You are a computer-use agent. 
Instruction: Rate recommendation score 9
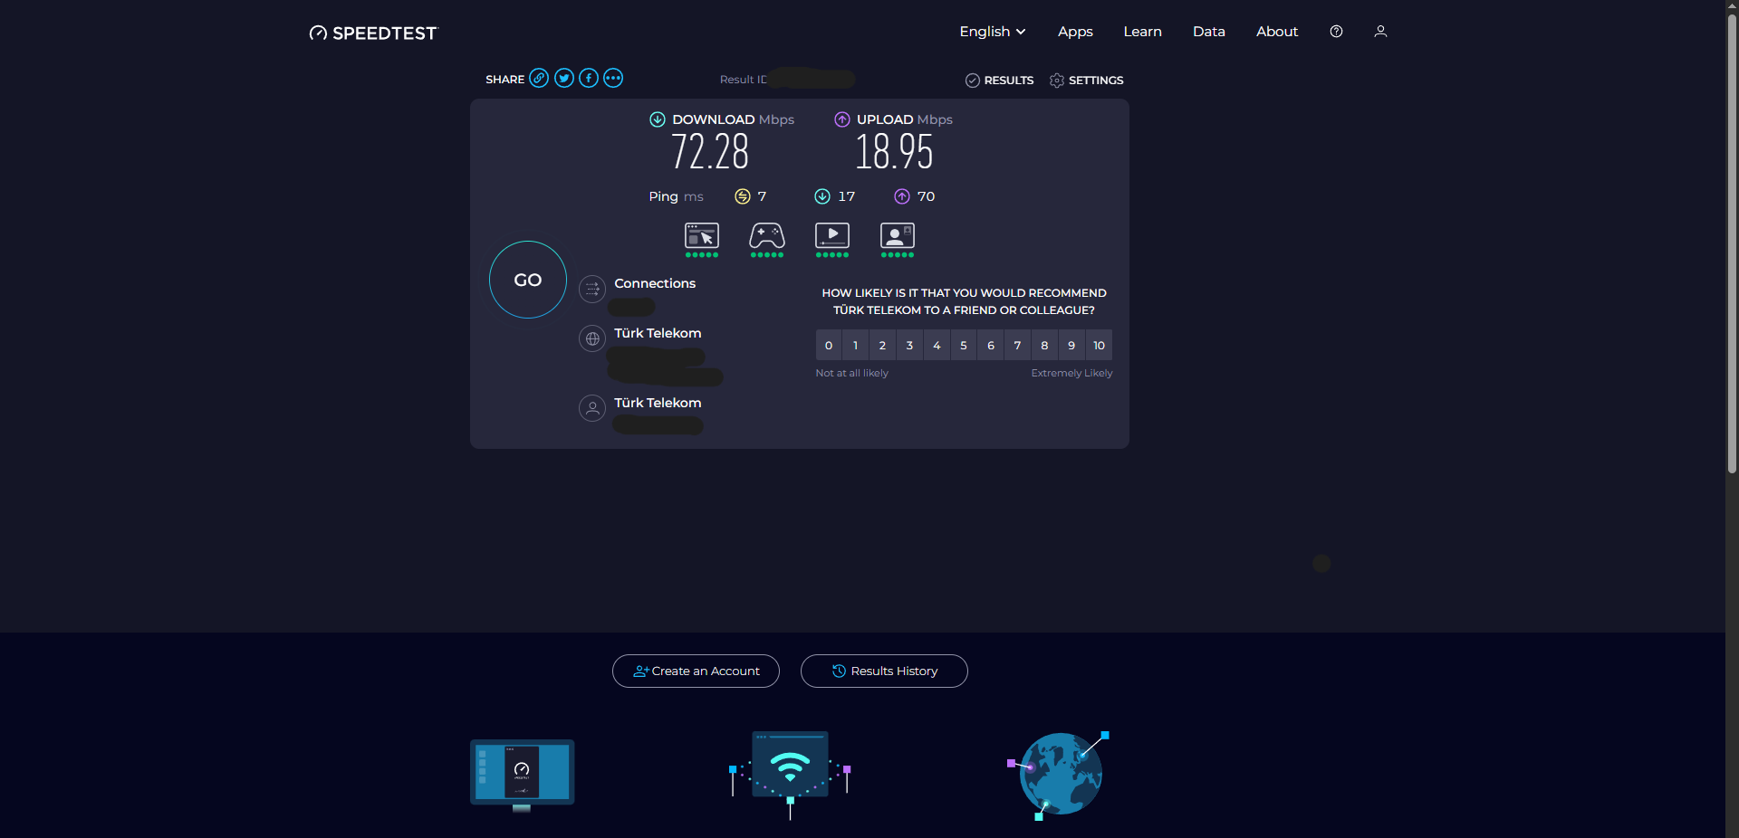[1071, 345]
